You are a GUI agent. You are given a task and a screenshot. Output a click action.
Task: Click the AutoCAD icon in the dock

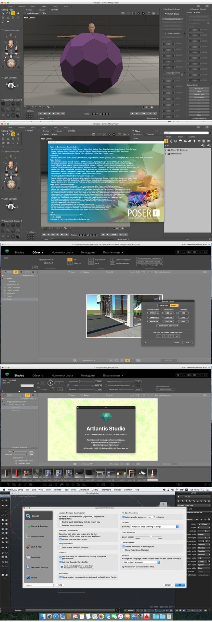click(x=147, y=616)
